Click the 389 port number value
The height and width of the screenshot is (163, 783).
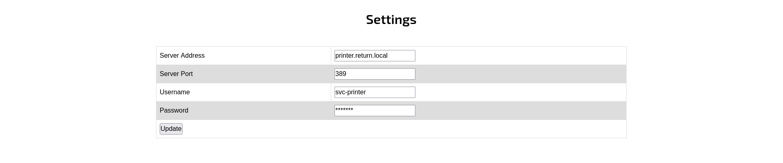pos(341,74)
